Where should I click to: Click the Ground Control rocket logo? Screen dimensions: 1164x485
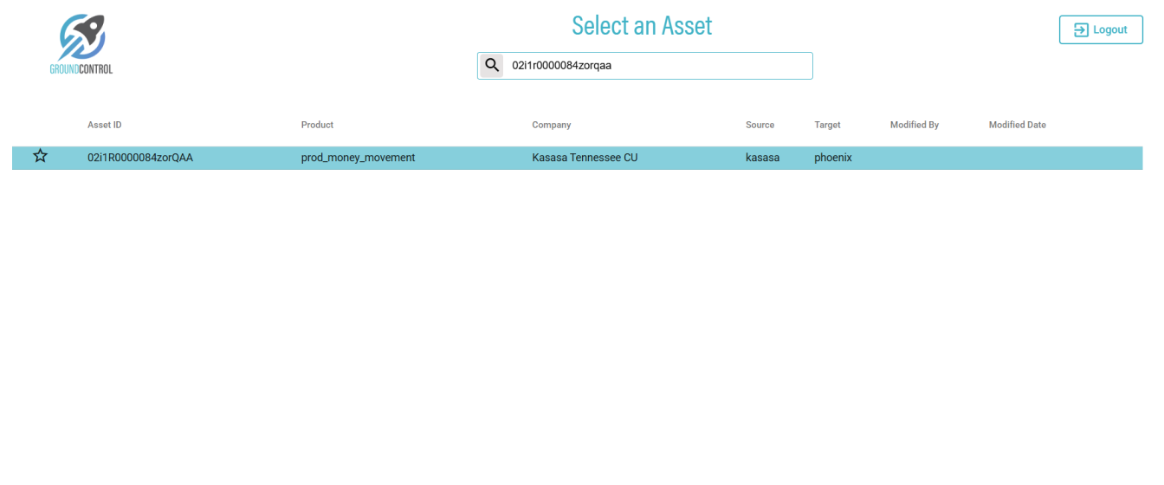point(82,43)
